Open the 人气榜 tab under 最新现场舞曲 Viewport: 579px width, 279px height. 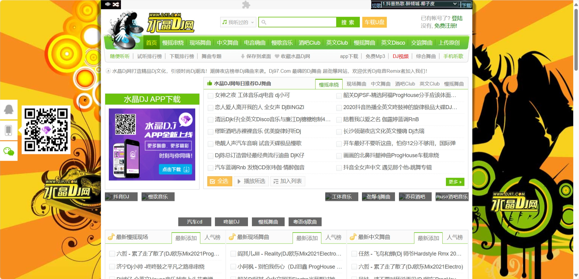point(333,237)
